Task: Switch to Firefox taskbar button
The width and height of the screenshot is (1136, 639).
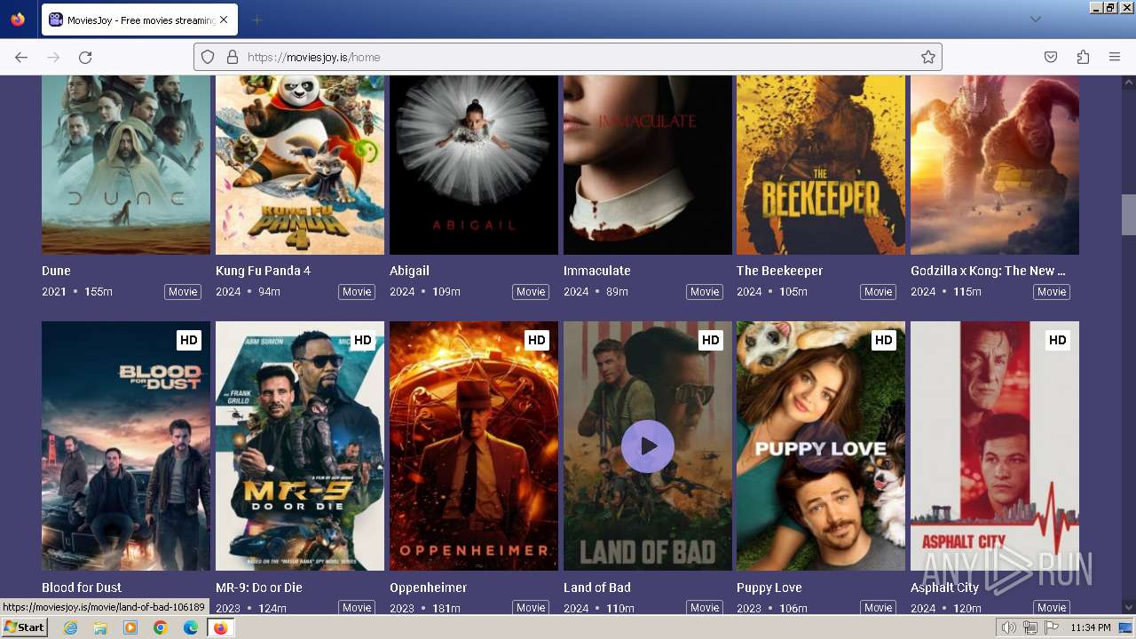Action: pos(221,627)
